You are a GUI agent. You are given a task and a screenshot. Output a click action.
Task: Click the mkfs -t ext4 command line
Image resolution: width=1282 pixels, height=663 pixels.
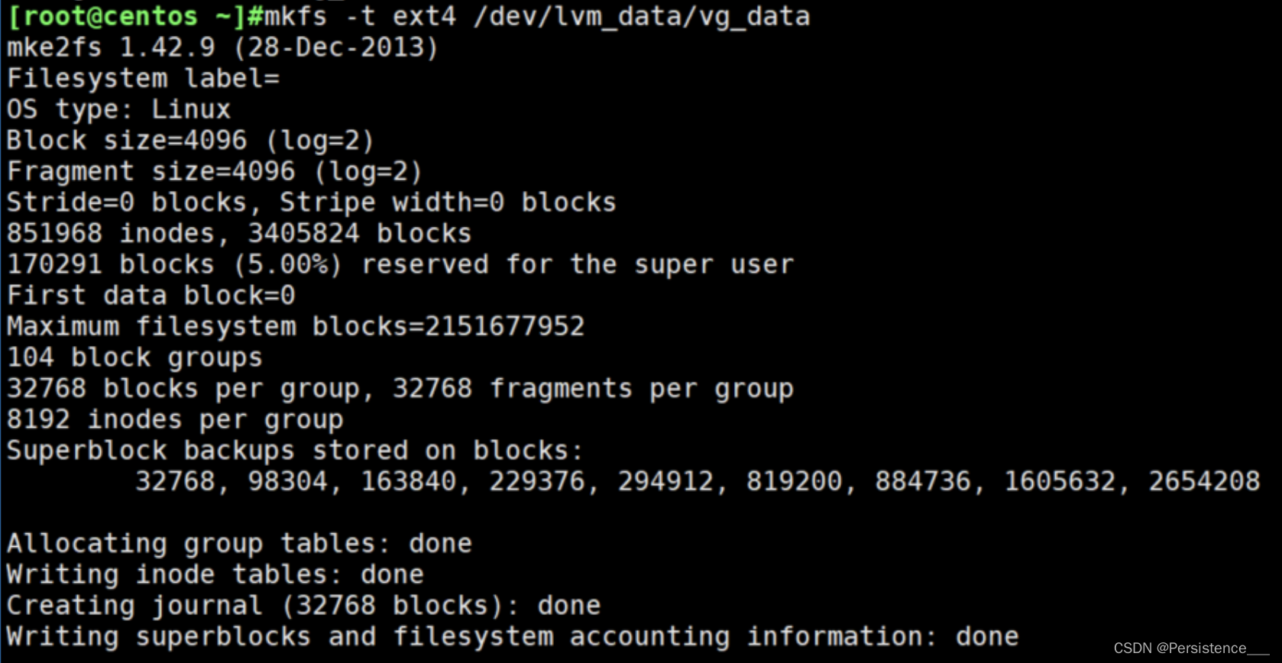coord(409,17)
